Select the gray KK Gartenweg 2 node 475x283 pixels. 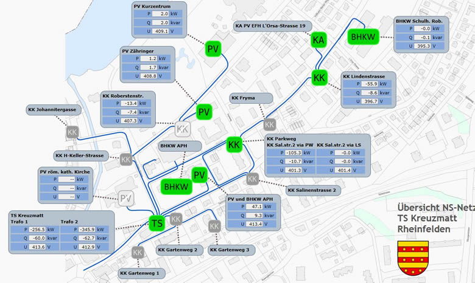tap(176, 219)
